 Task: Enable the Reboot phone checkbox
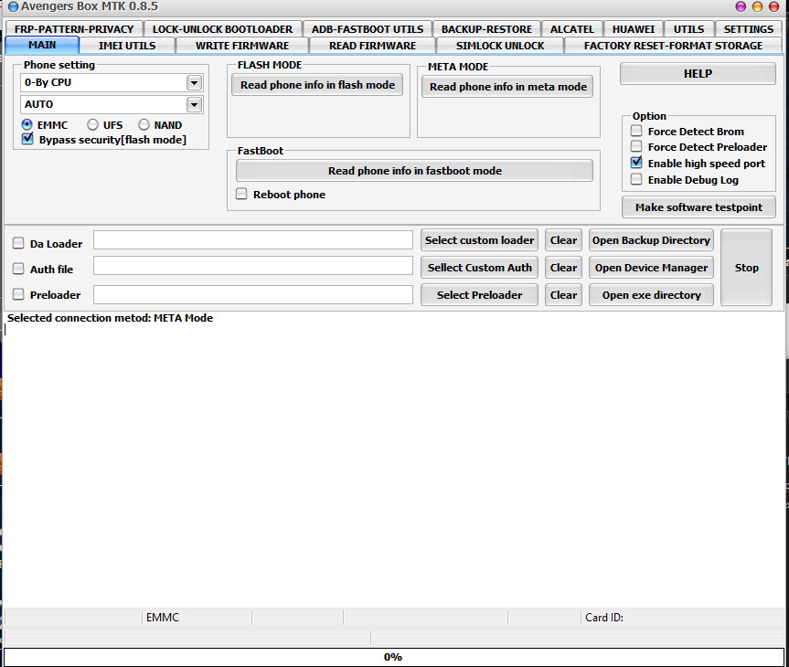(x=241, y=195)
